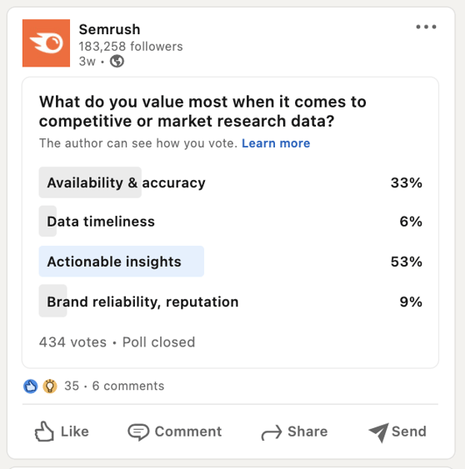View the 6 comments
Image resolution: width=465 pixels, height=469 pixels.
click(128, 386)
